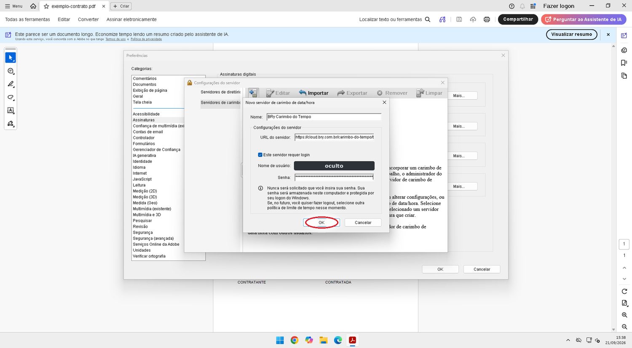The image size is (632, 348).
Task: Open Assinar eletronicamente menu
Action: [131, 19]
